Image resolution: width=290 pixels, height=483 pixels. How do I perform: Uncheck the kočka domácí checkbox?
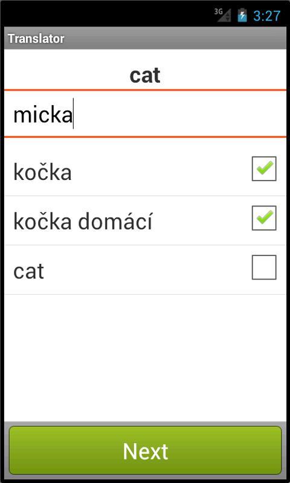pos(264,218)
